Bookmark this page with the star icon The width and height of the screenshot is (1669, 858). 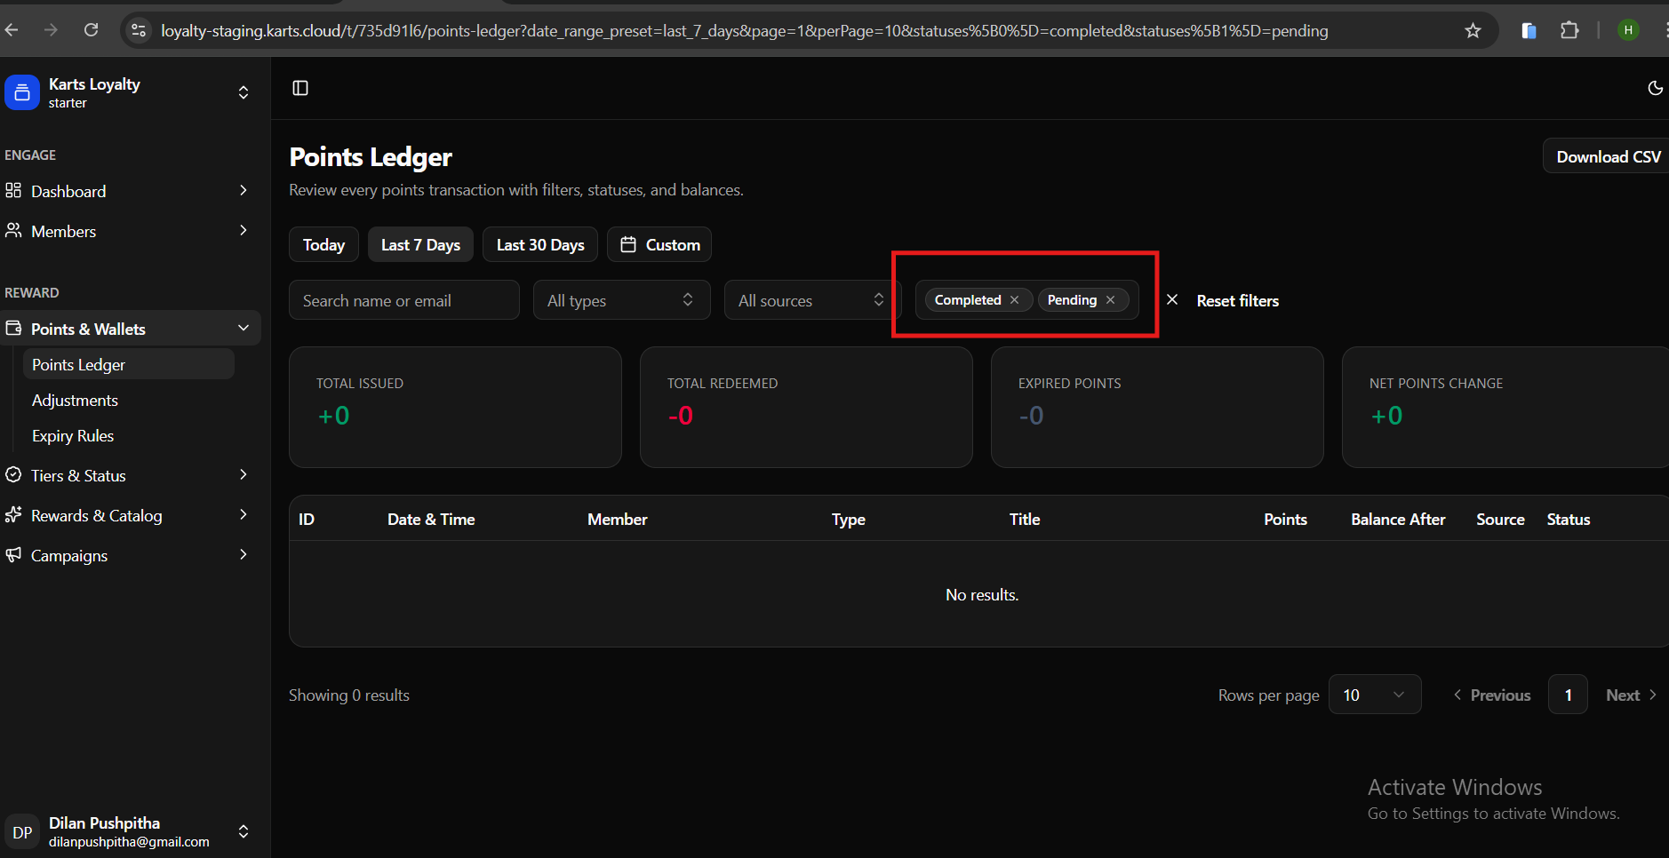tap(1473, 31)
